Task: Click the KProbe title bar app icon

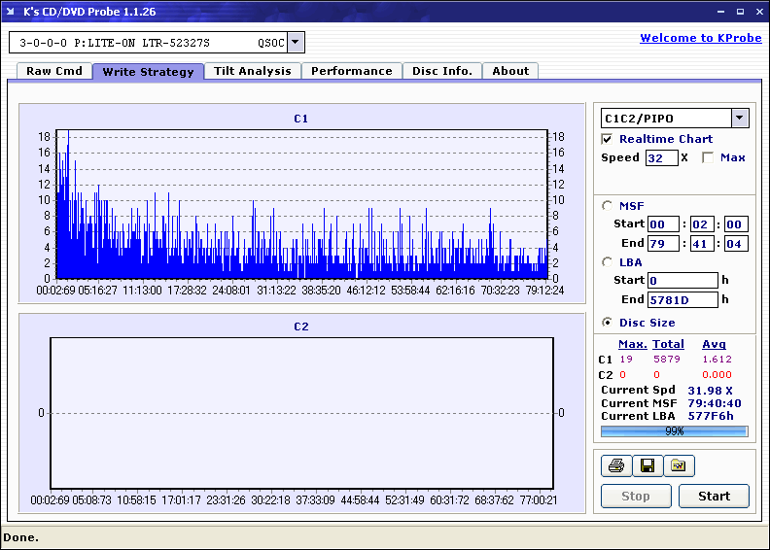Action: pos(12,11)
